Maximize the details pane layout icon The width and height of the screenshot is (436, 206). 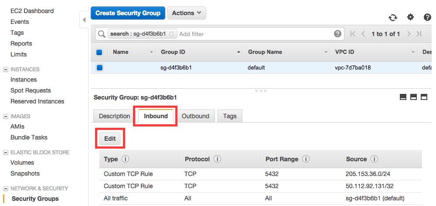(424, 97)
